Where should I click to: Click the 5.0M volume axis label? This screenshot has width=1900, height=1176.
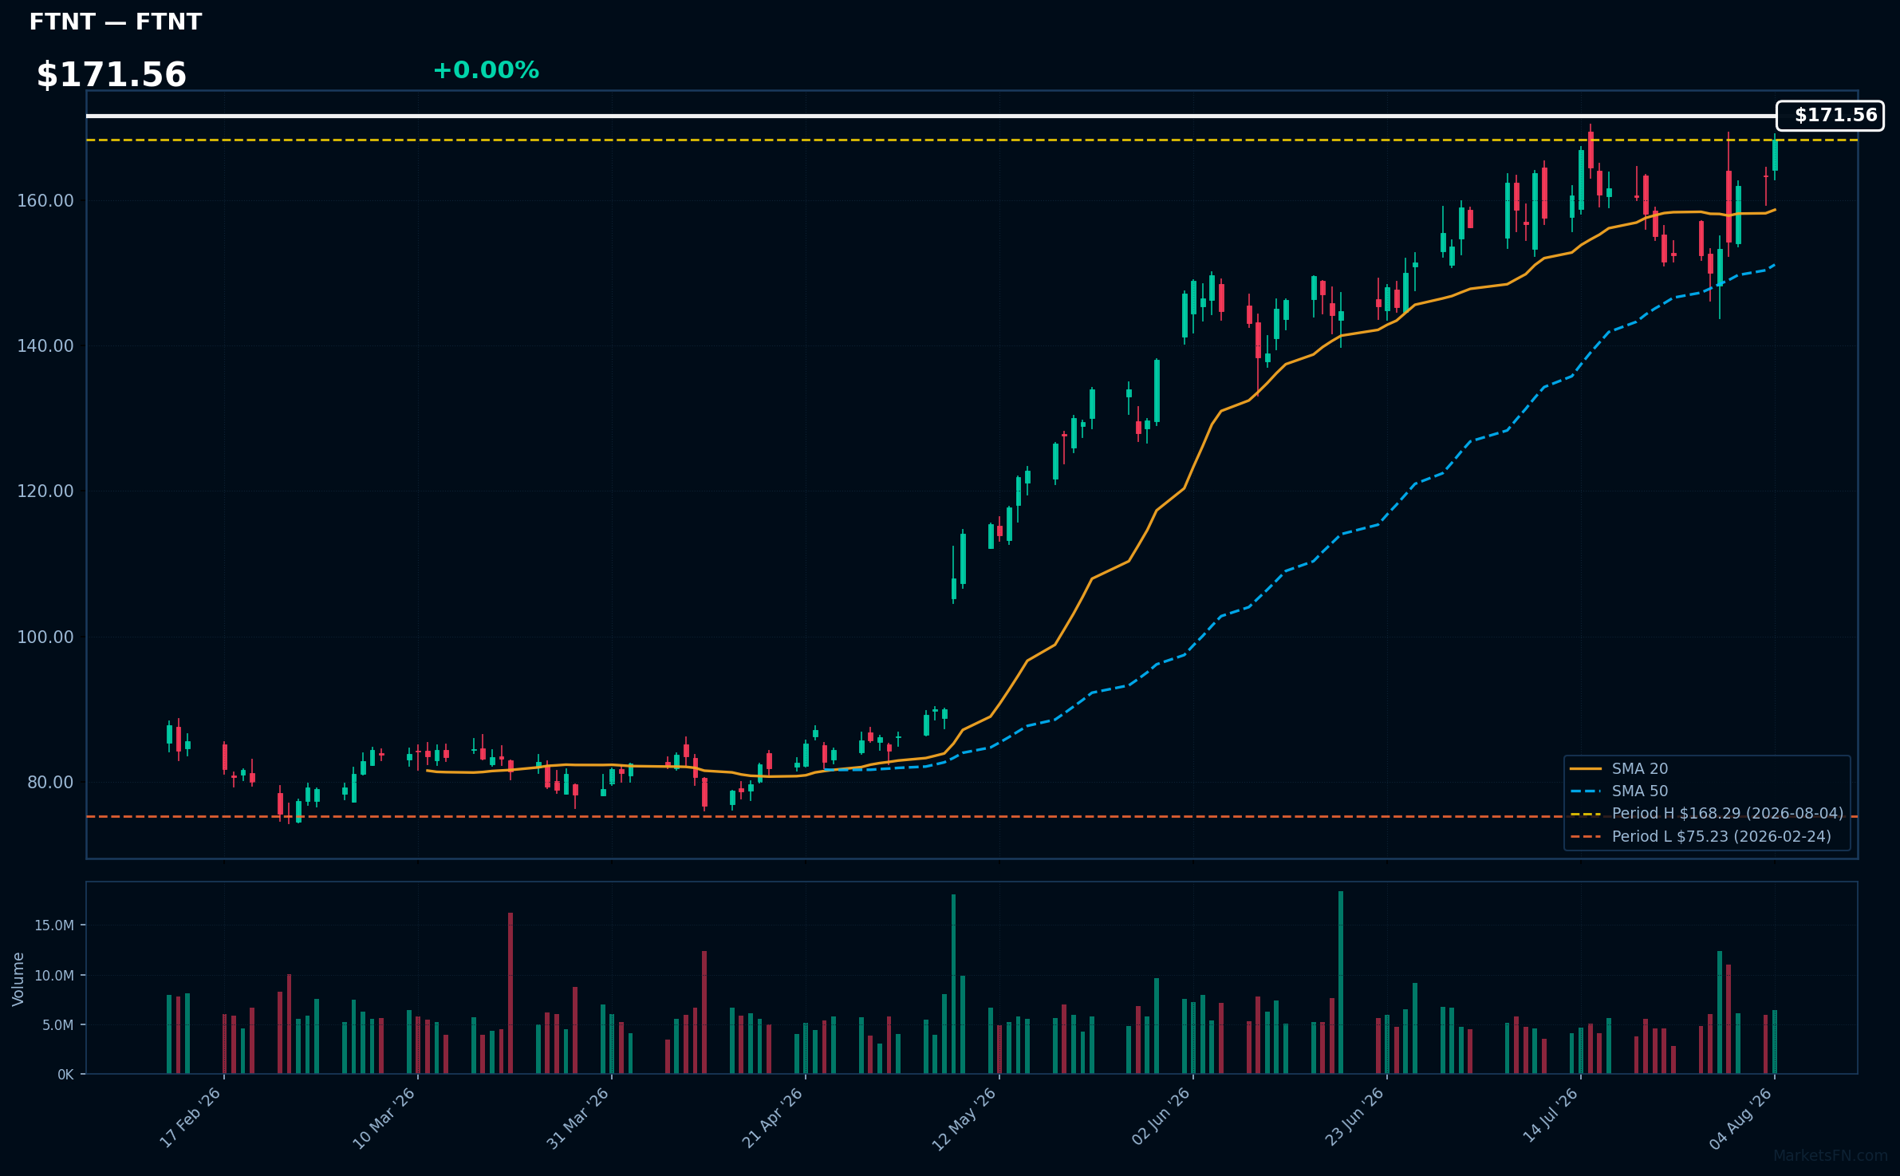pos(57,1025)
